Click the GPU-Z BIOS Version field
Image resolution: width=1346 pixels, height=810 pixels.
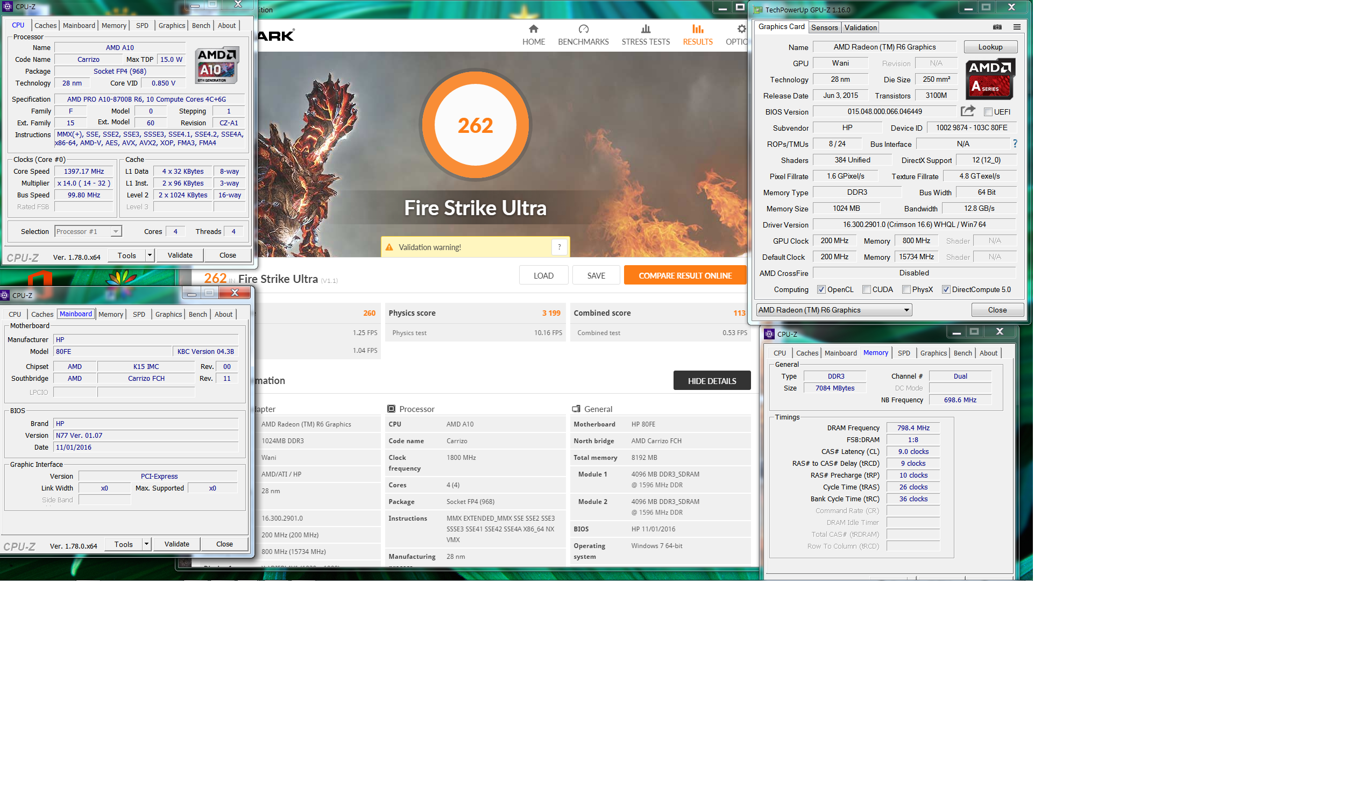click(884, 111)
